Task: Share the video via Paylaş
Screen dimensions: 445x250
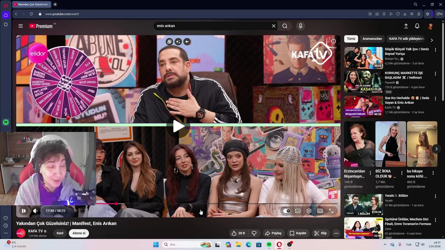Action: [273, 233]
